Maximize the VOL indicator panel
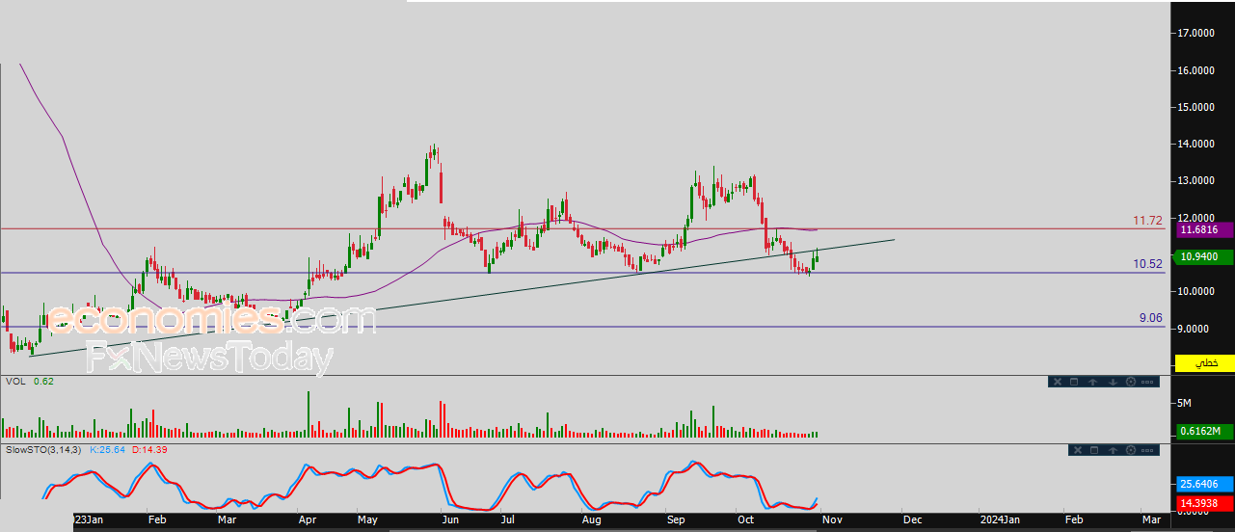1235x532 pixels. (x=1075, y=383)
